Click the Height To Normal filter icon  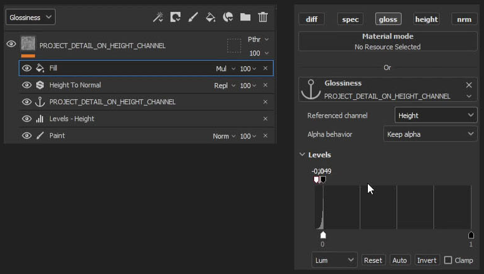40,85
